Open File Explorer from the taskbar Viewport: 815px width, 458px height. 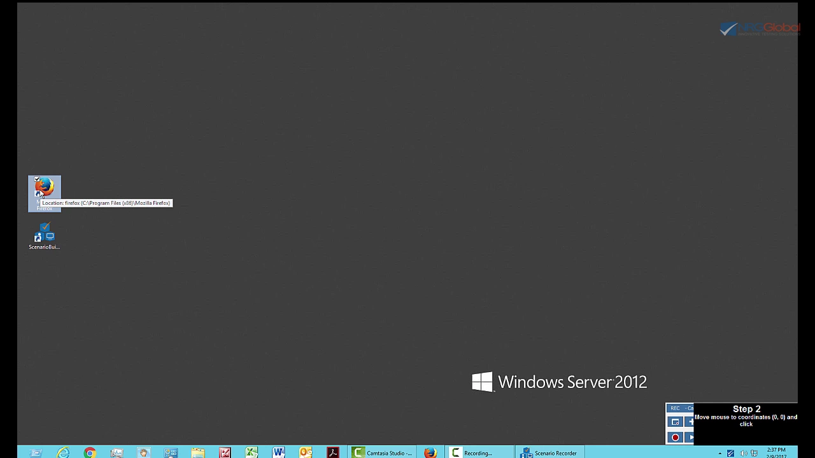point(198,453)
